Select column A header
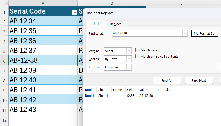The image size is (221, 126). [x=43, y=3]
